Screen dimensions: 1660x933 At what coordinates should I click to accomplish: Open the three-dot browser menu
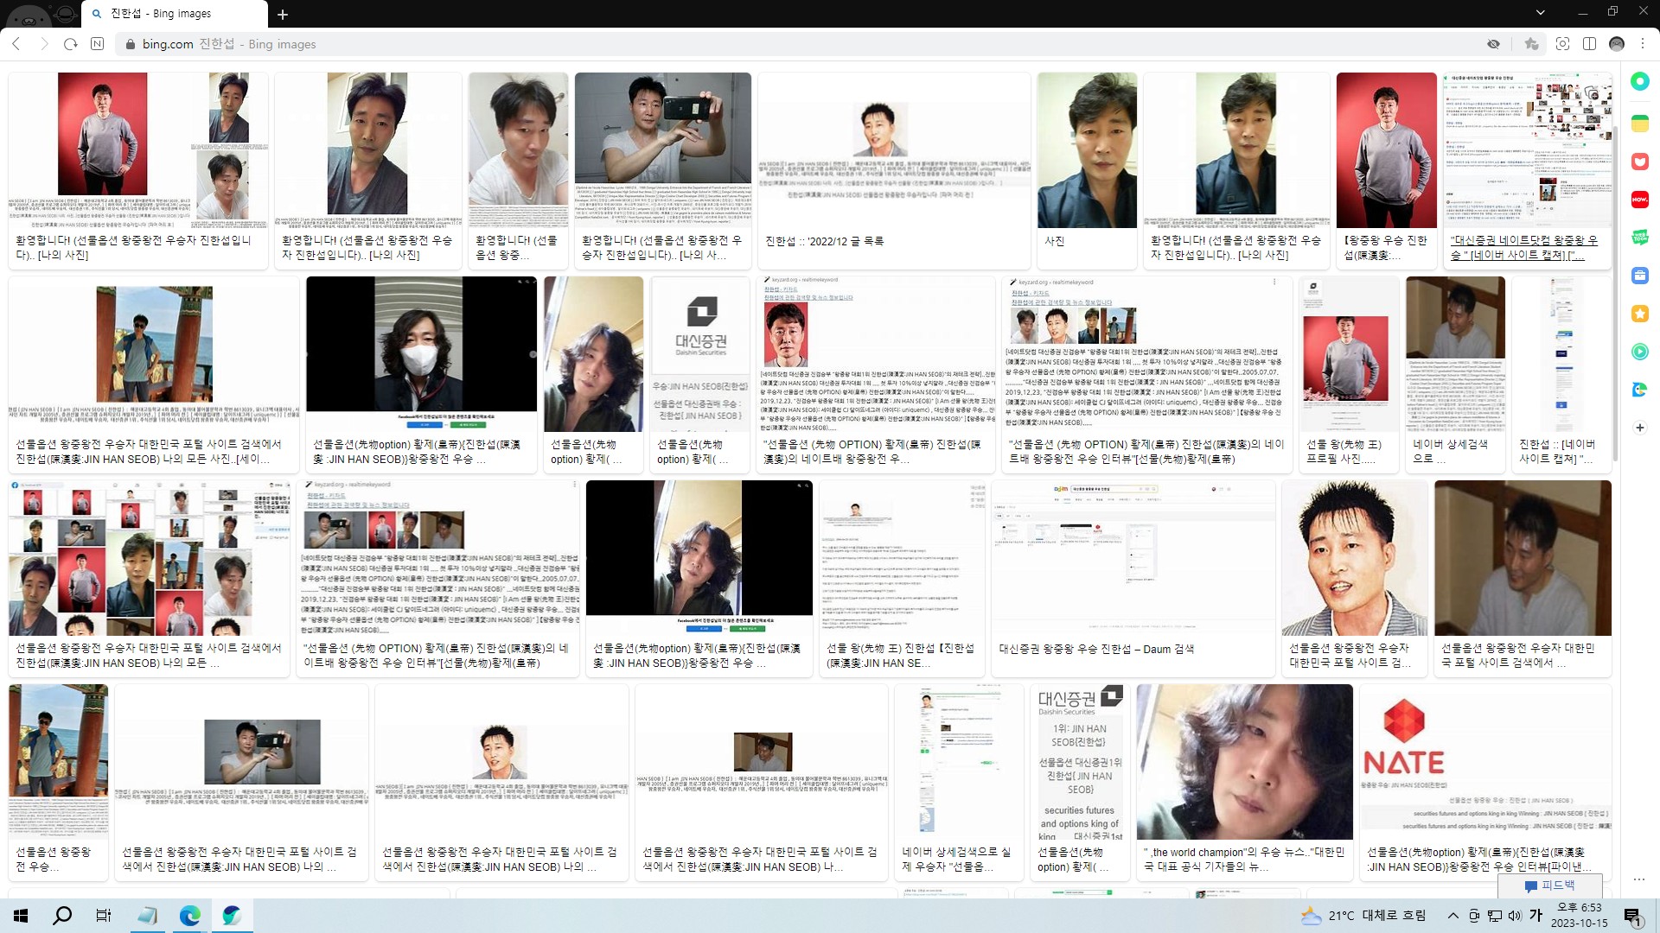pos(1644,44)
